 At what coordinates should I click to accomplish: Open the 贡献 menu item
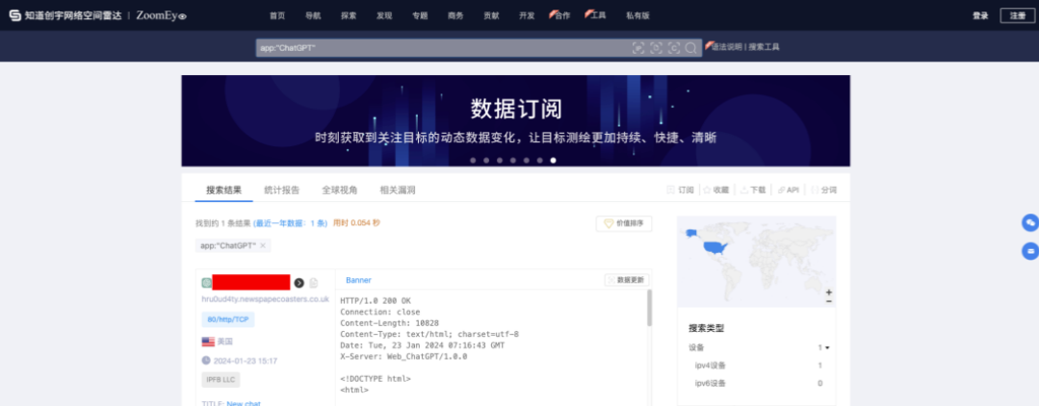tap(491, 16)
